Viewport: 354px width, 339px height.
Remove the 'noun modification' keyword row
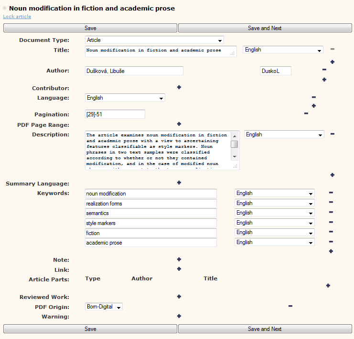331,193
